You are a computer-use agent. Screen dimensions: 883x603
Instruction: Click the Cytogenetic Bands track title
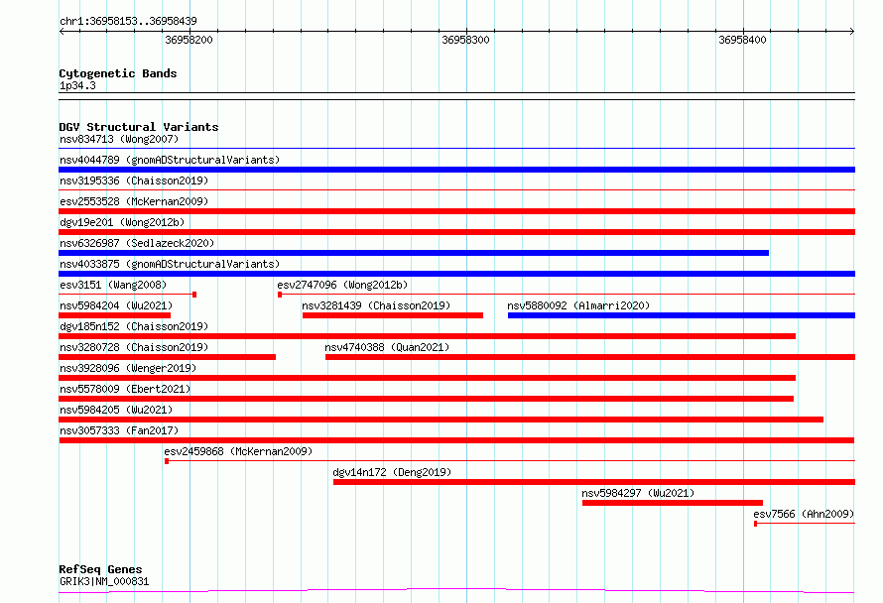(118, 73)
